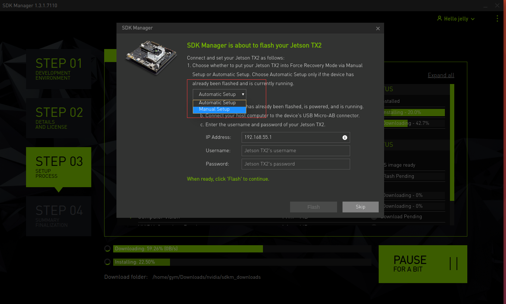Close the SDK Manager flash dialog
The width and height of the screenshot is (506, 304).
click(378, 28)
